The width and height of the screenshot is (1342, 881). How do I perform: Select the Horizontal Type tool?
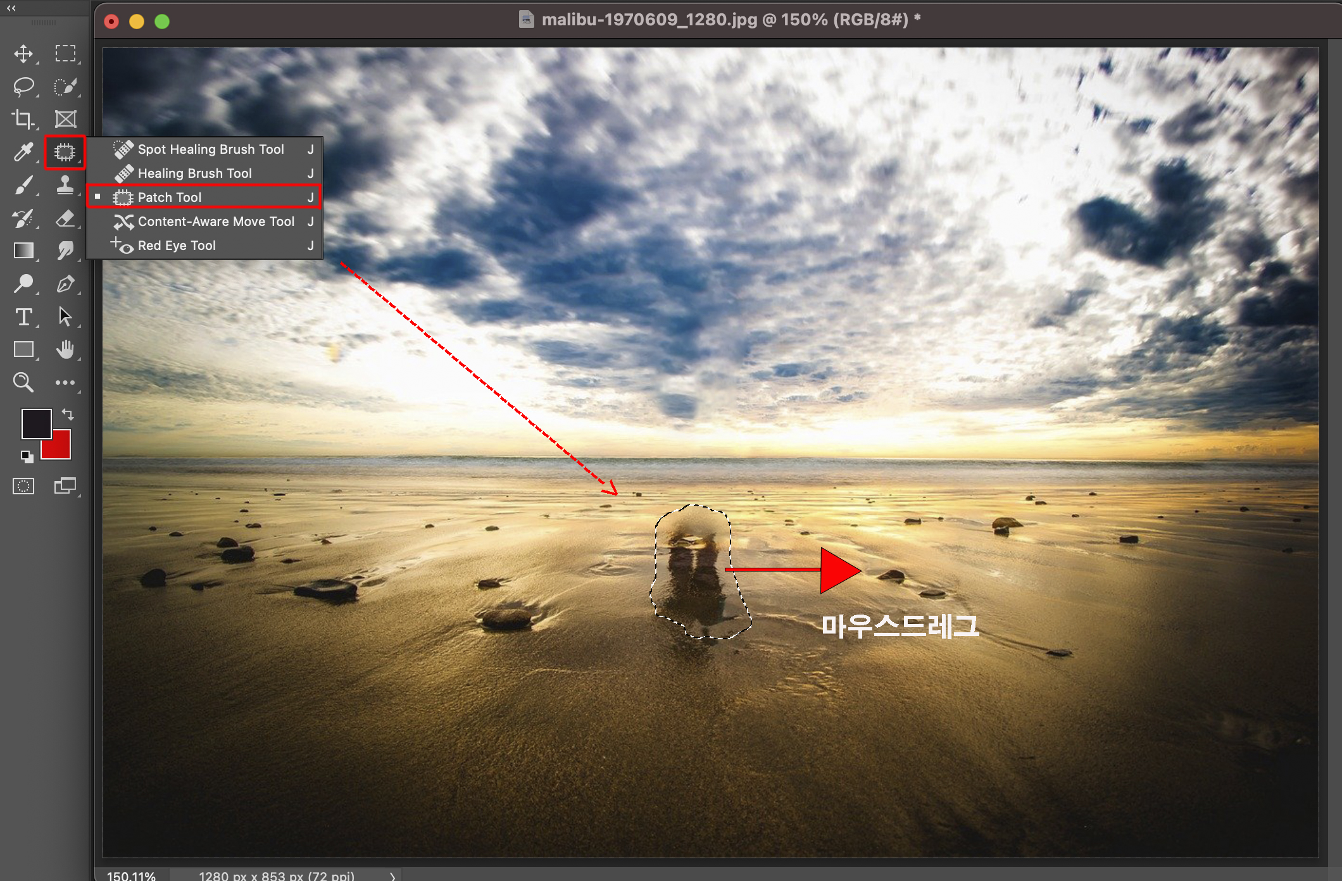pyautogui.click(x=23, y=316)
